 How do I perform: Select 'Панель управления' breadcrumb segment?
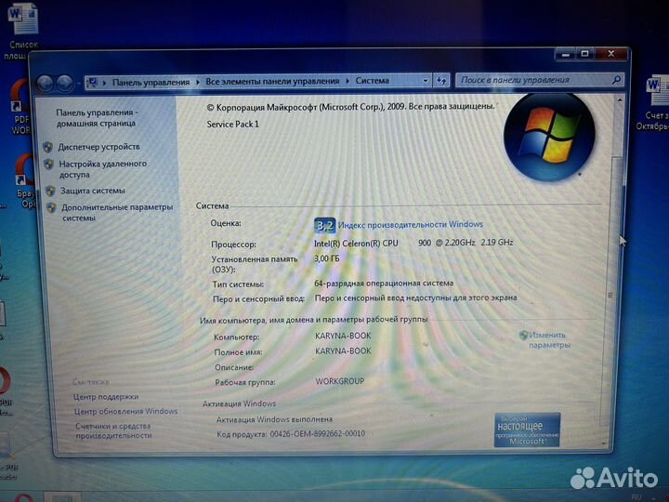coord(151,82)
